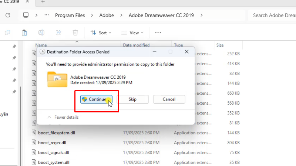Go to Program Files in the address bar

[x=70, y=15]
